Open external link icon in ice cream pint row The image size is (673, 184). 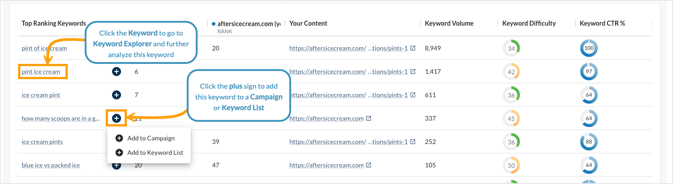click(x=413, y=95)
